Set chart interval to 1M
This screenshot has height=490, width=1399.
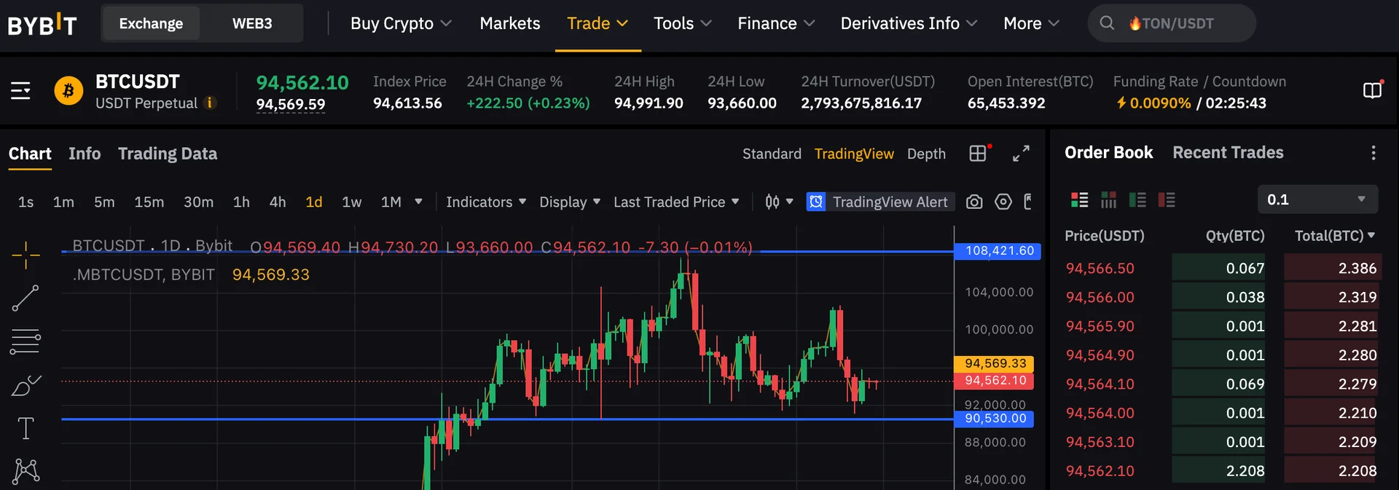point(391,202)
